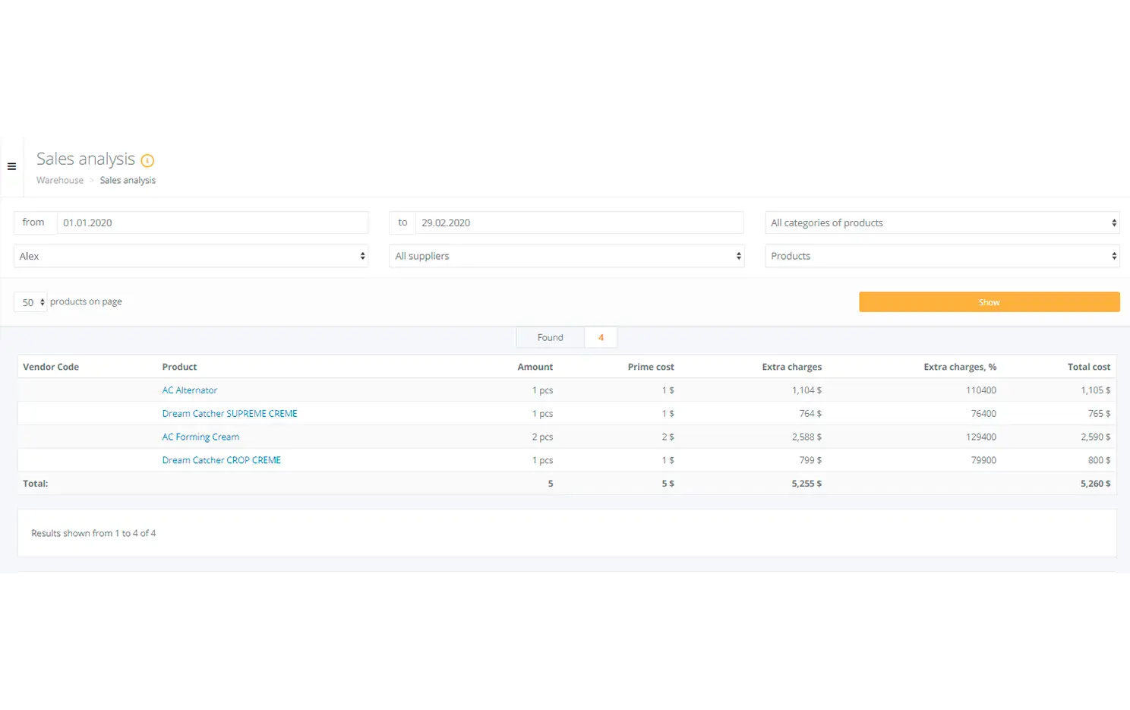
Task: Open the AC Alternator product link
Action: tap(190, 390)
